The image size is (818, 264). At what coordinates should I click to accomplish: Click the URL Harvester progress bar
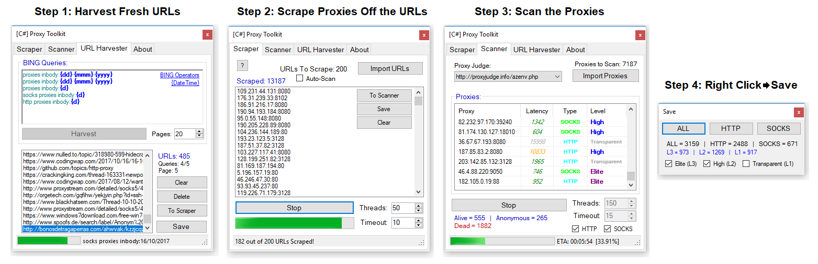click(x=49, y=241)
